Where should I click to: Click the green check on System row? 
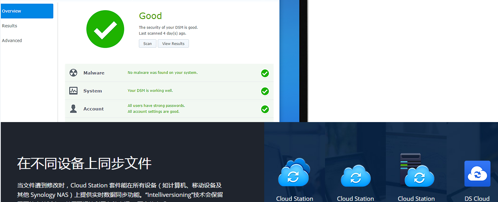pyautogui.click(x=265, y=91)
